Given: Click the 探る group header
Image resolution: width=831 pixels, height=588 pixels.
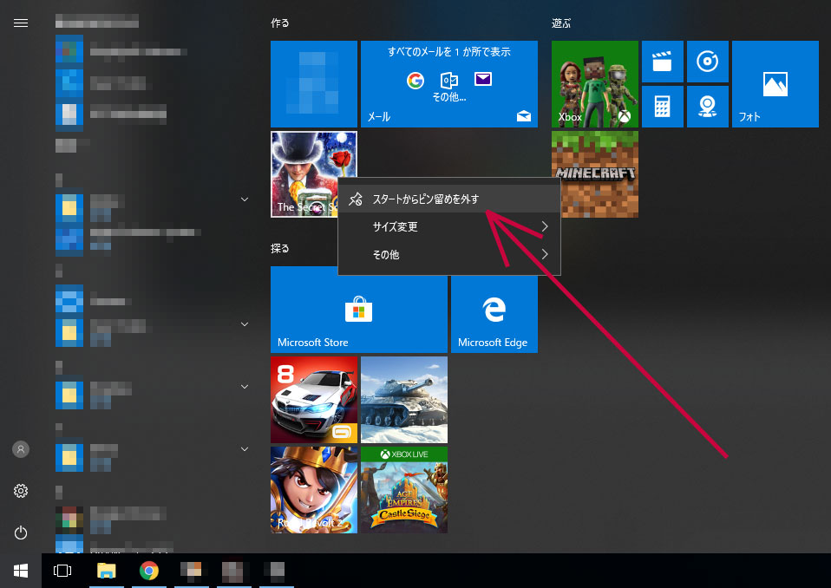Looking at the screenshot, I should tap(280, 248).
